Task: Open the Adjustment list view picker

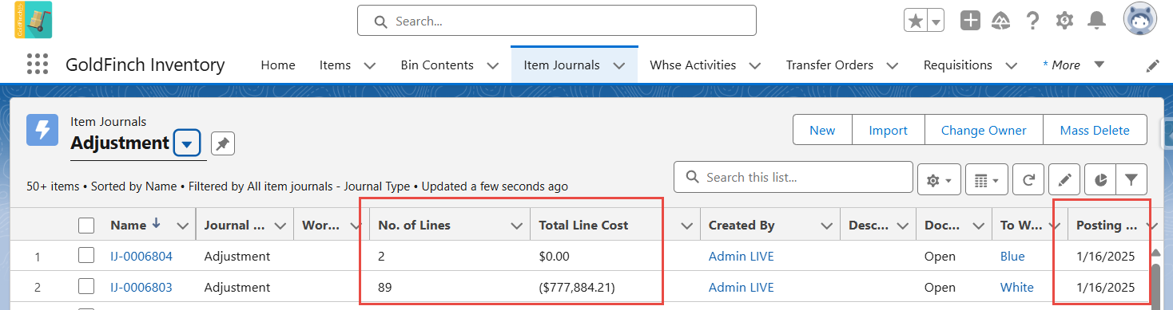Action: coord(187,144)
